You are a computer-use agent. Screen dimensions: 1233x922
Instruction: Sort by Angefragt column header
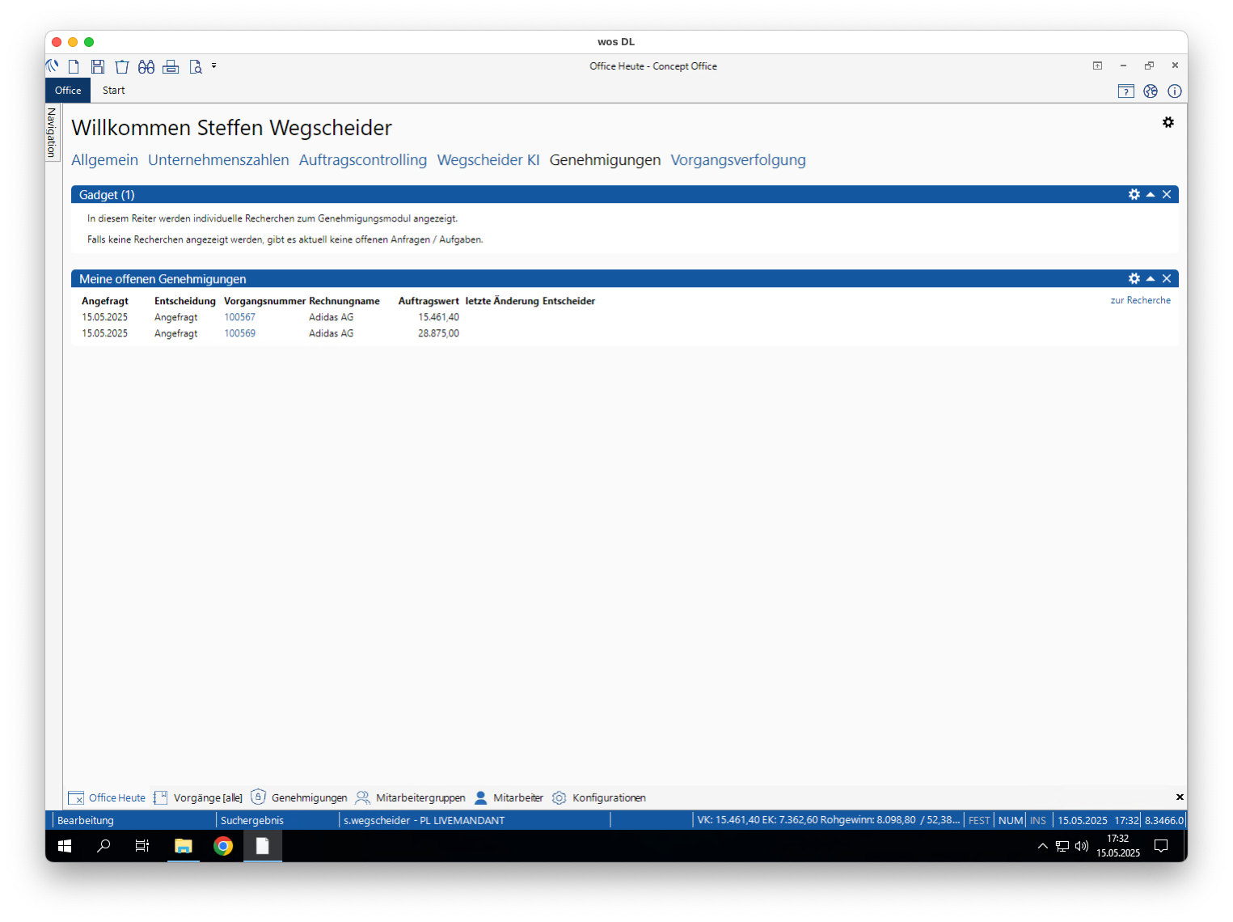[x=105, y=301]
